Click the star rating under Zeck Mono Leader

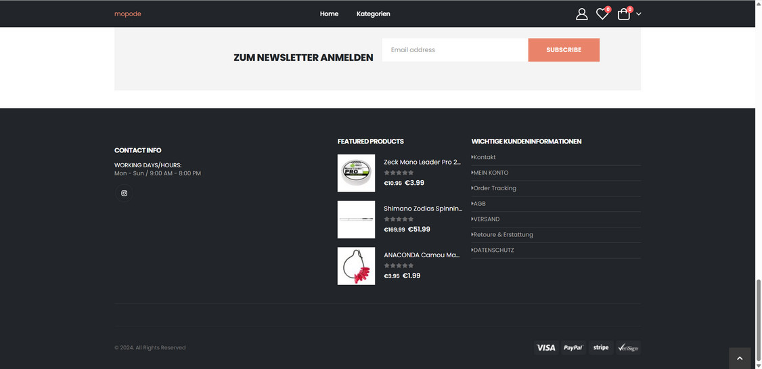coord(399,173)
